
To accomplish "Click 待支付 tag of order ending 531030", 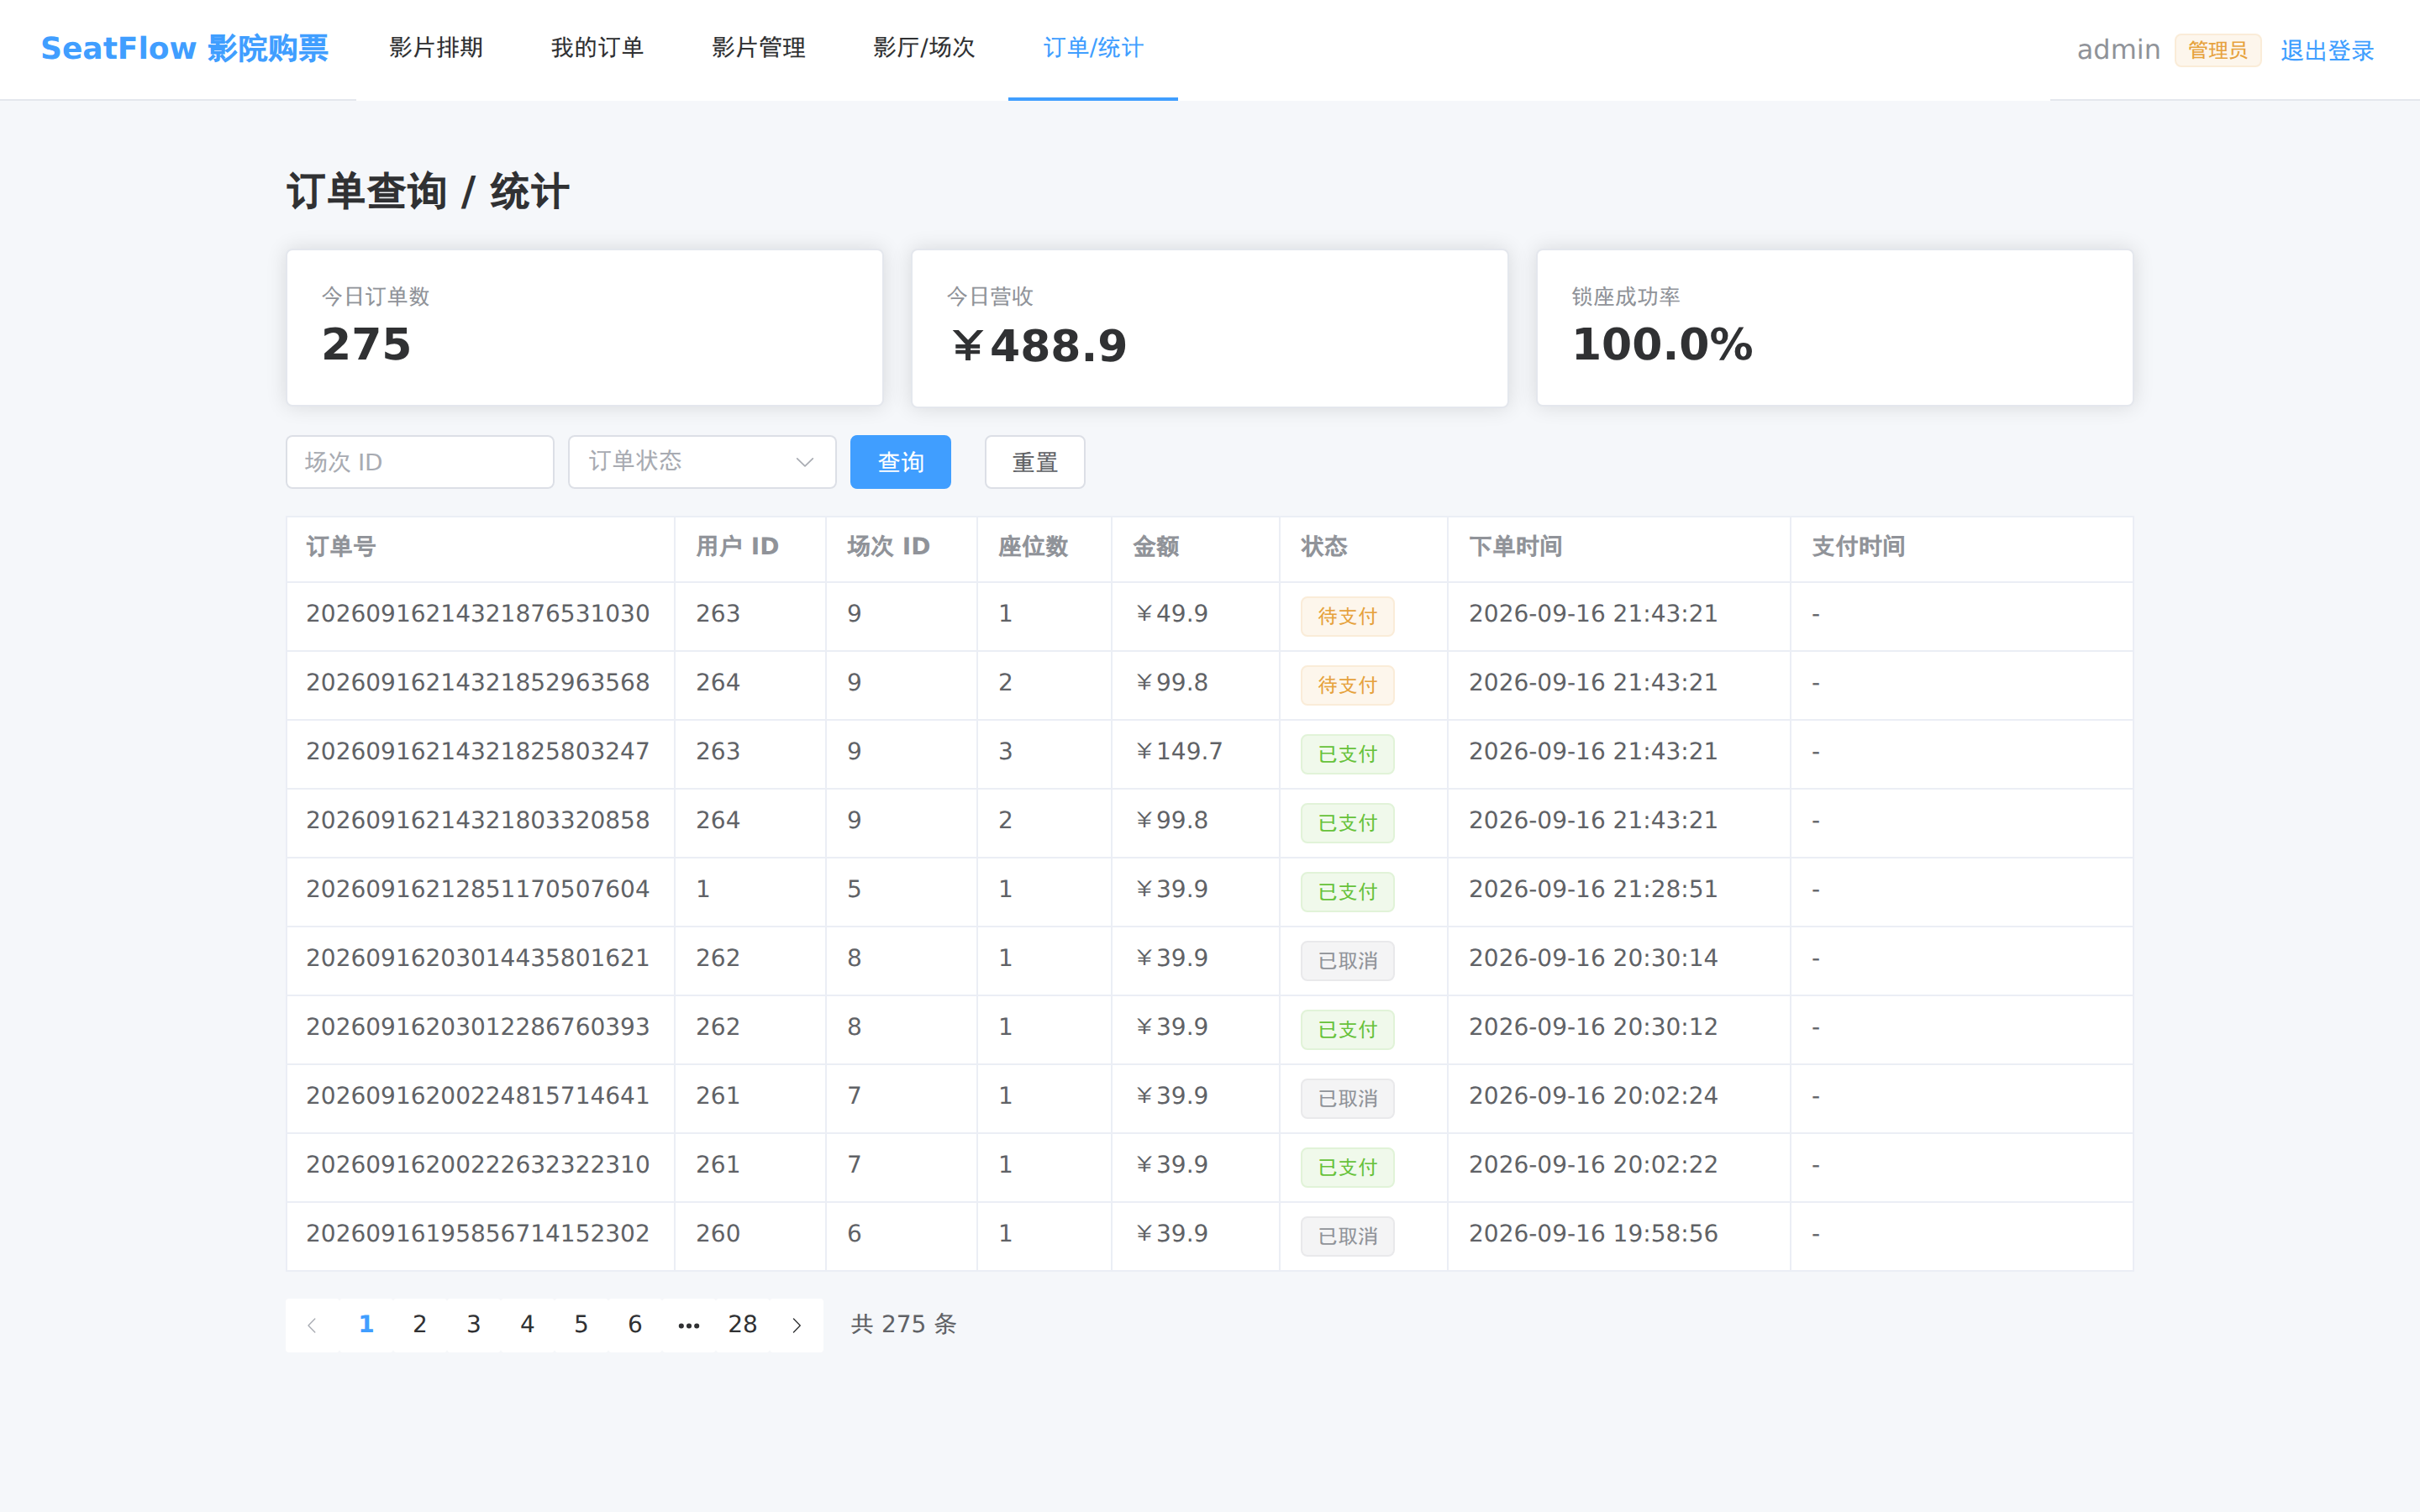I will 1347,616.
